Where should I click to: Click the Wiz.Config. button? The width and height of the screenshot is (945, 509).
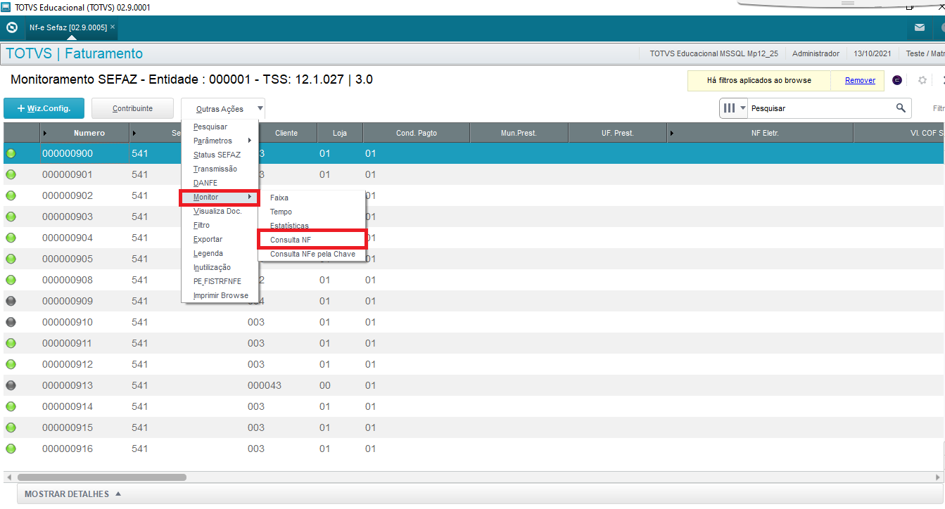44,108
